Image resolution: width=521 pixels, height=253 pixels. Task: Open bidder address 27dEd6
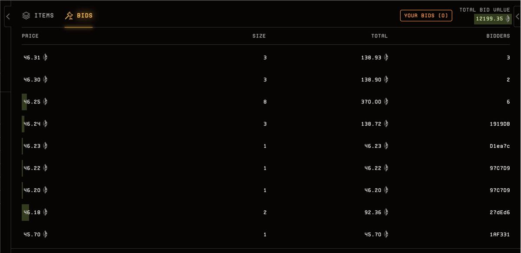(x=499, y=212)
